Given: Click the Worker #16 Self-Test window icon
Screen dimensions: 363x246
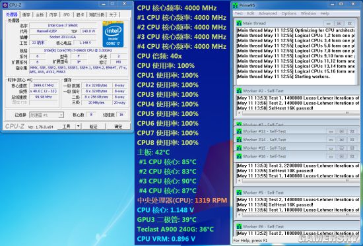Looking at the screenshot, I should point(239,156).
